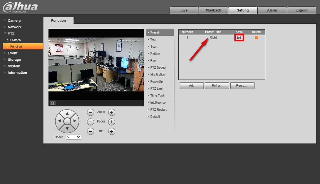Click the Dahua Technology logo
Image resolution: width=320 pixels, height=184 pixels.
click(x=20, y=7)
